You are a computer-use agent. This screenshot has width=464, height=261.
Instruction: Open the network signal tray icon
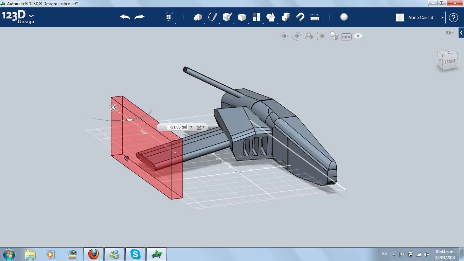click(418, 254)
